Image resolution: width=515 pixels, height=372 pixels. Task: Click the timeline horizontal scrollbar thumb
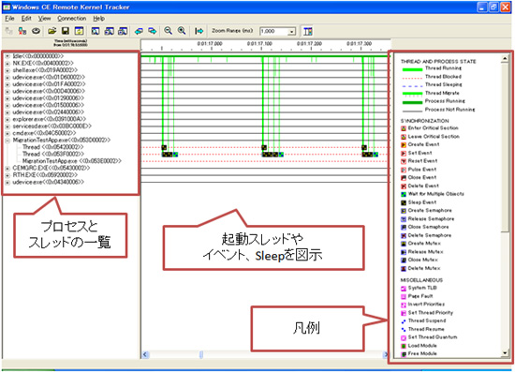(201, 354)
